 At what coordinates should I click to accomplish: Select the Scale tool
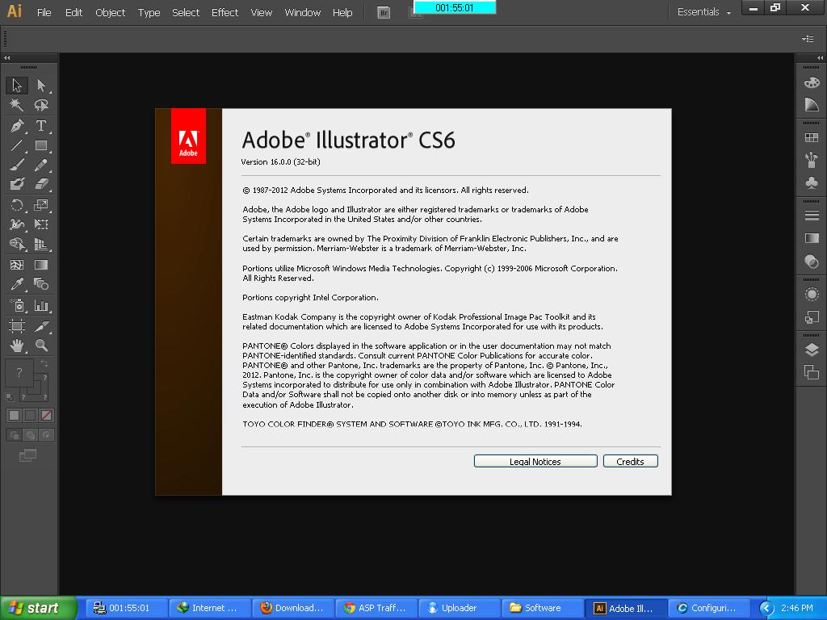41,205
